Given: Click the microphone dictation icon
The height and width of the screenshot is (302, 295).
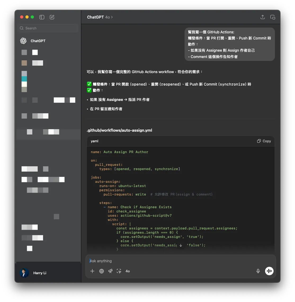Looking at the screenshot, I should [x=258, y=271].
